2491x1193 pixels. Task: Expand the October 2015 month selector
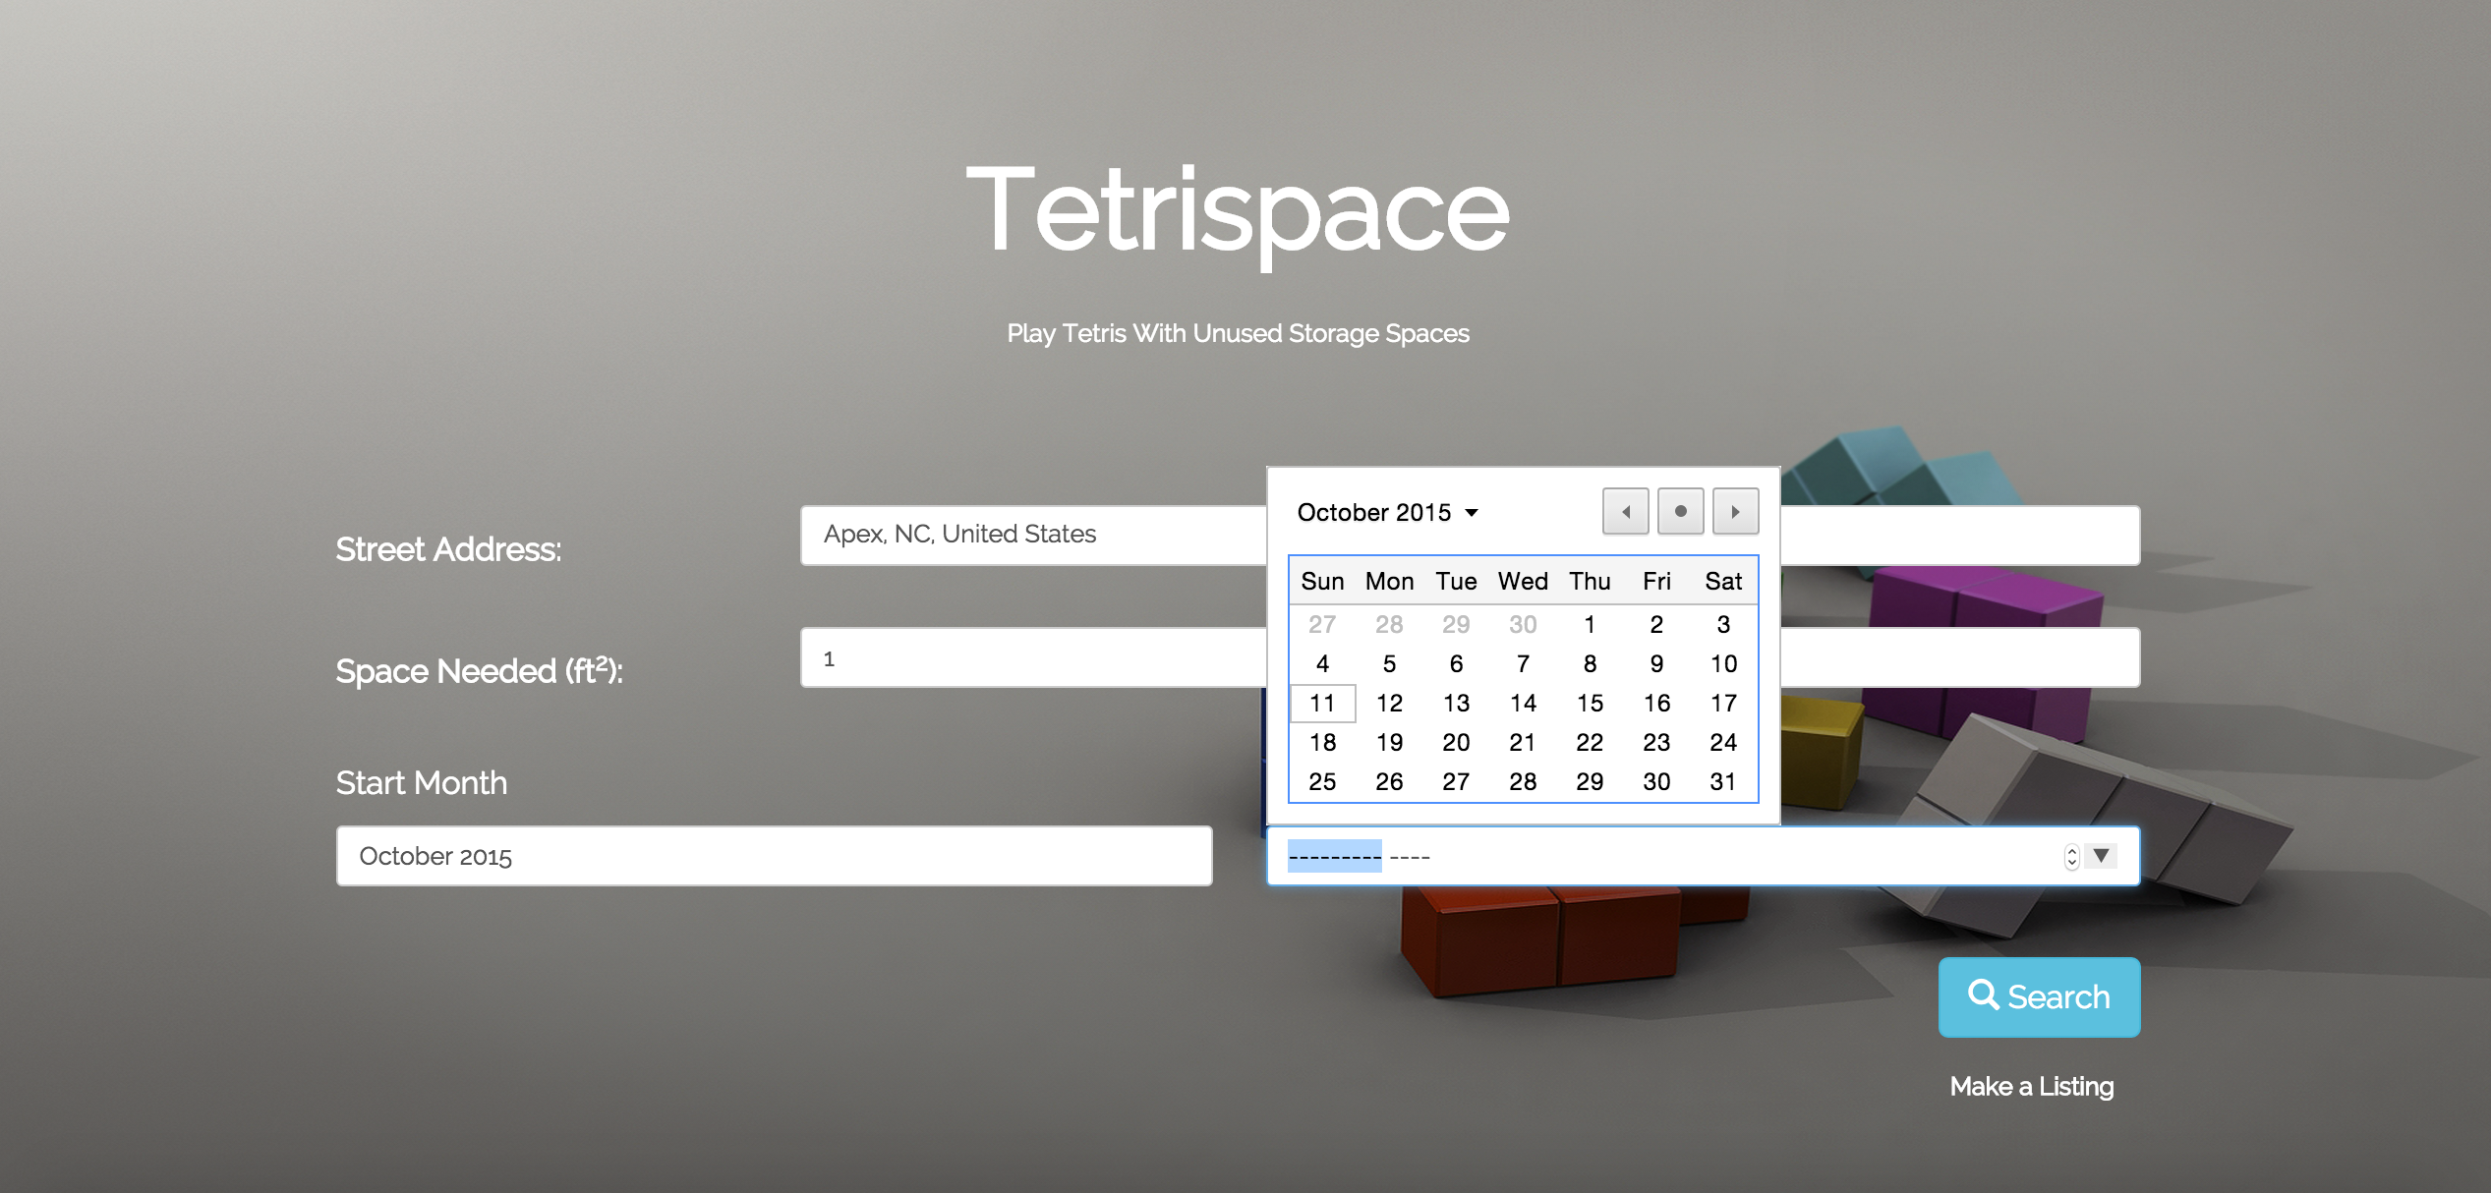pyautogui.click(x=1387, y=513)
